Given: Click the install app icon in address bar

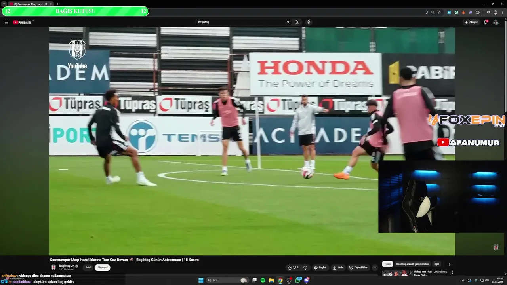Looking at the screenshot, I should click(x=427, y=13).
